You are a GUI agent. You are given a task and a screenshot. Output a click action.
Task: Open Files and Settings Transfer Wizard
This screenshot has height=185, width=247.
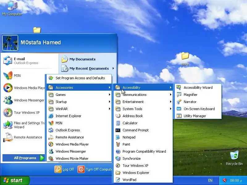tap(24, 125)
